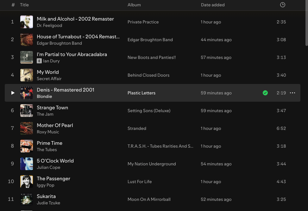This screenshot has width=308, height=211.
Task: Select the 5 O'Clock World track title
Action: click(x=55, y=161)
